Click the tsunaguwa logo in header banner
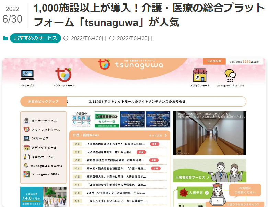This screenshot has width=268, height=207. 130,64
